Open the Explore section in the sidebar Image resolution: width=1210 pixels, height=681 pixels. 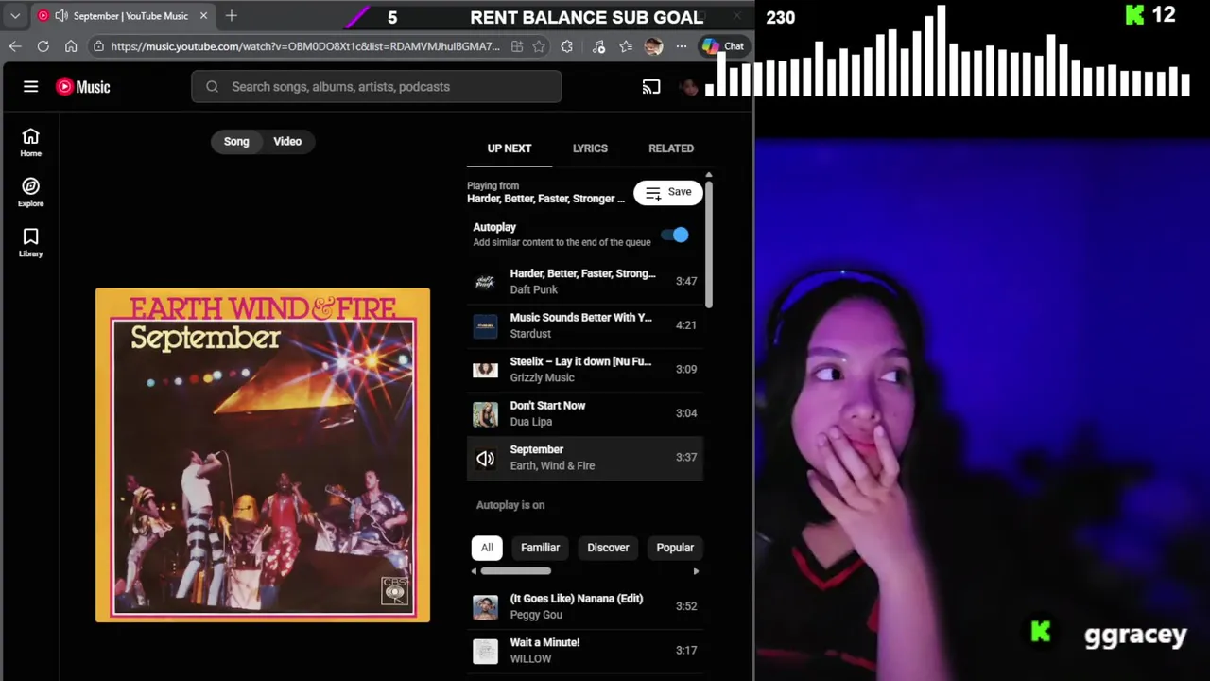point(30,193)
